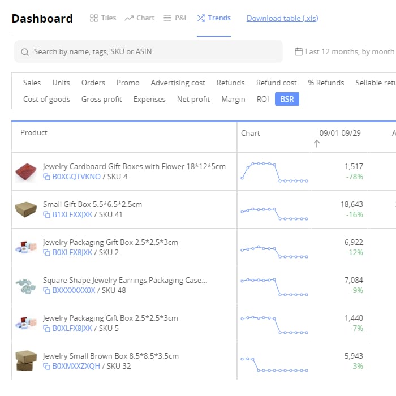Click the search by name or SKU field

pos(153,52)
